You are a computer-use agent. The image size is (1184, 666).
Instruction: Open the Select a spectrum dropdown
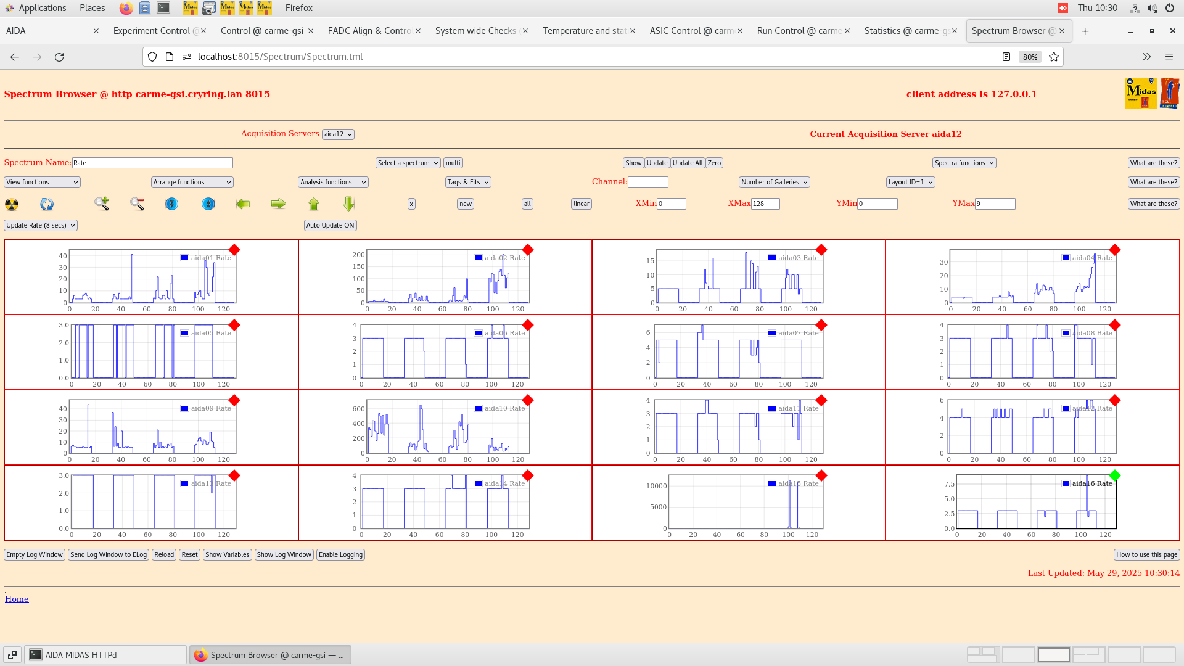click(408, 163)
